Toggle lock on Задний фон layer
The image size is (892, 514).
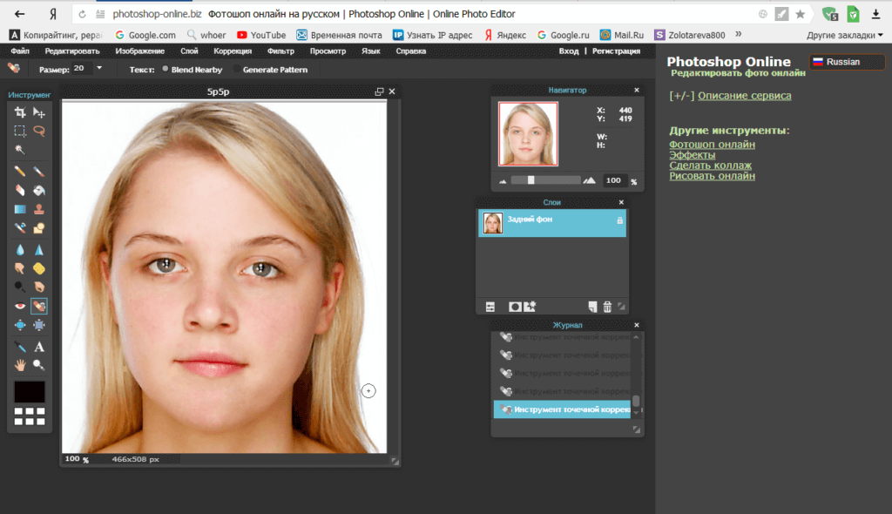tap(619, 222)
